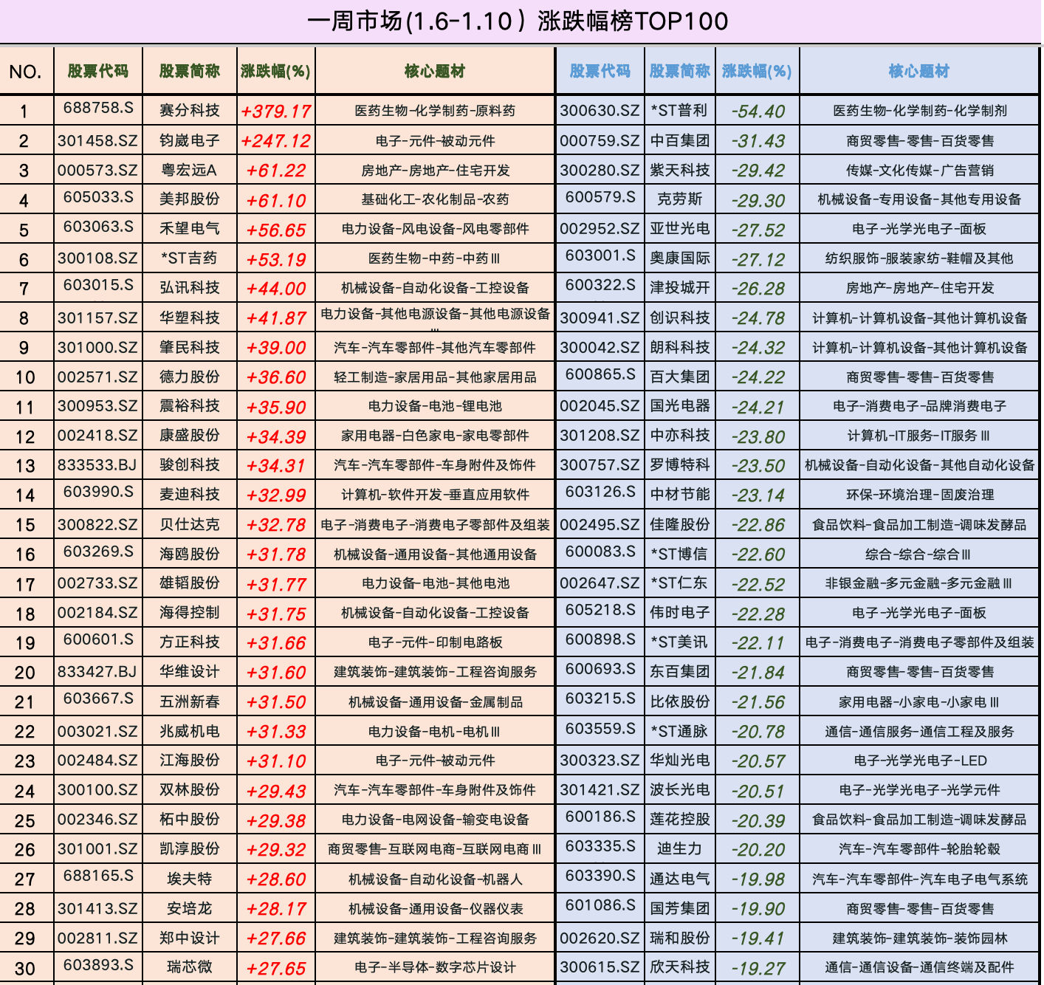1044x985 pixels.
Task: Select the +56.65 value for 禾望电气
Action: (276, 230)
